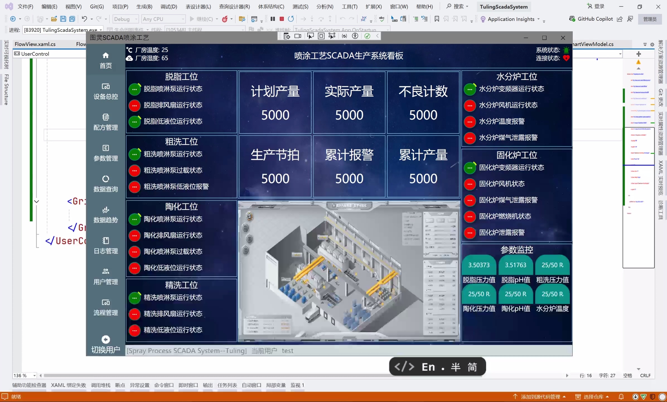The image size is (667, 402).
Task: Open the 工具(T) tools menu
Action: click(349, 6)
